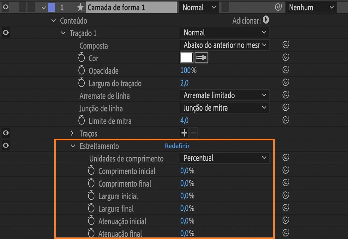Screen dimensions: 348x239
Task: Select the eyedropper next to the color swatch
Action: pyautogui.click(x=201, y=58)
